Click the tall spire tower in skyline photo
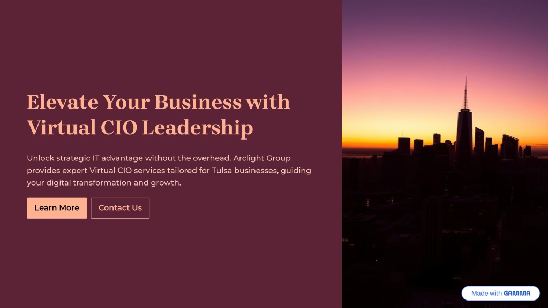548x308 pixels. pyautogui.click(x=464, y=126)
